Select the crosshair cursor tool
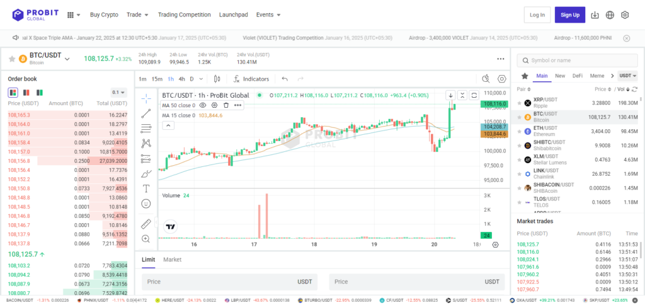The height and width of the screenshot is (305, 645). point(146,98)
